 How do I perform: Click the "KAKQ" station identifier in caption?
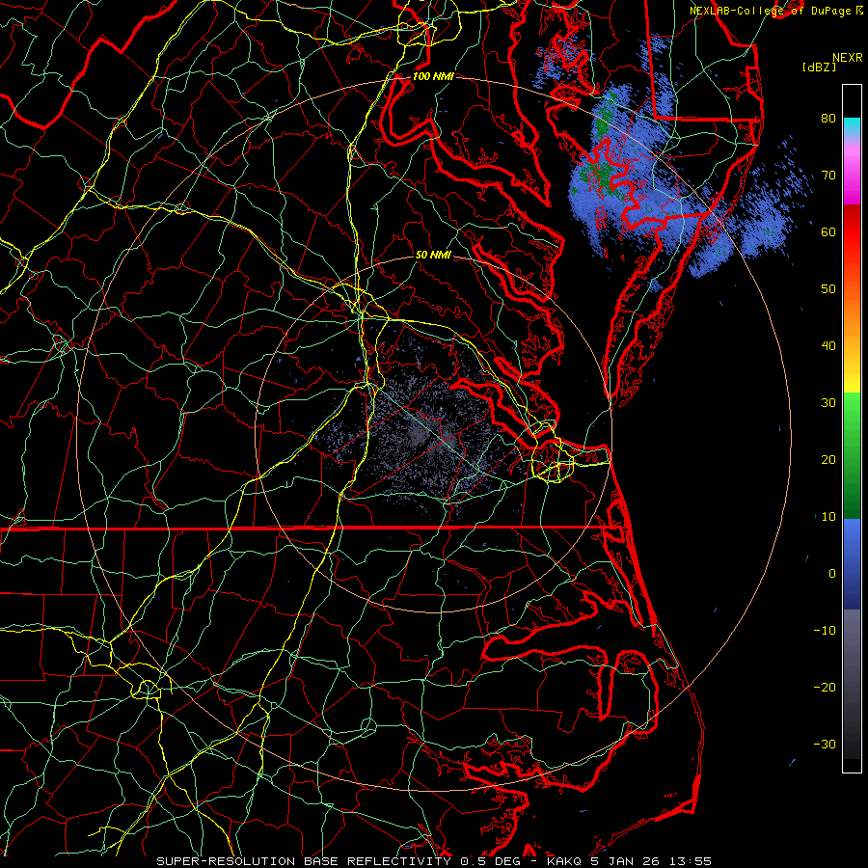pyautogui.click(x=564, y=861)
